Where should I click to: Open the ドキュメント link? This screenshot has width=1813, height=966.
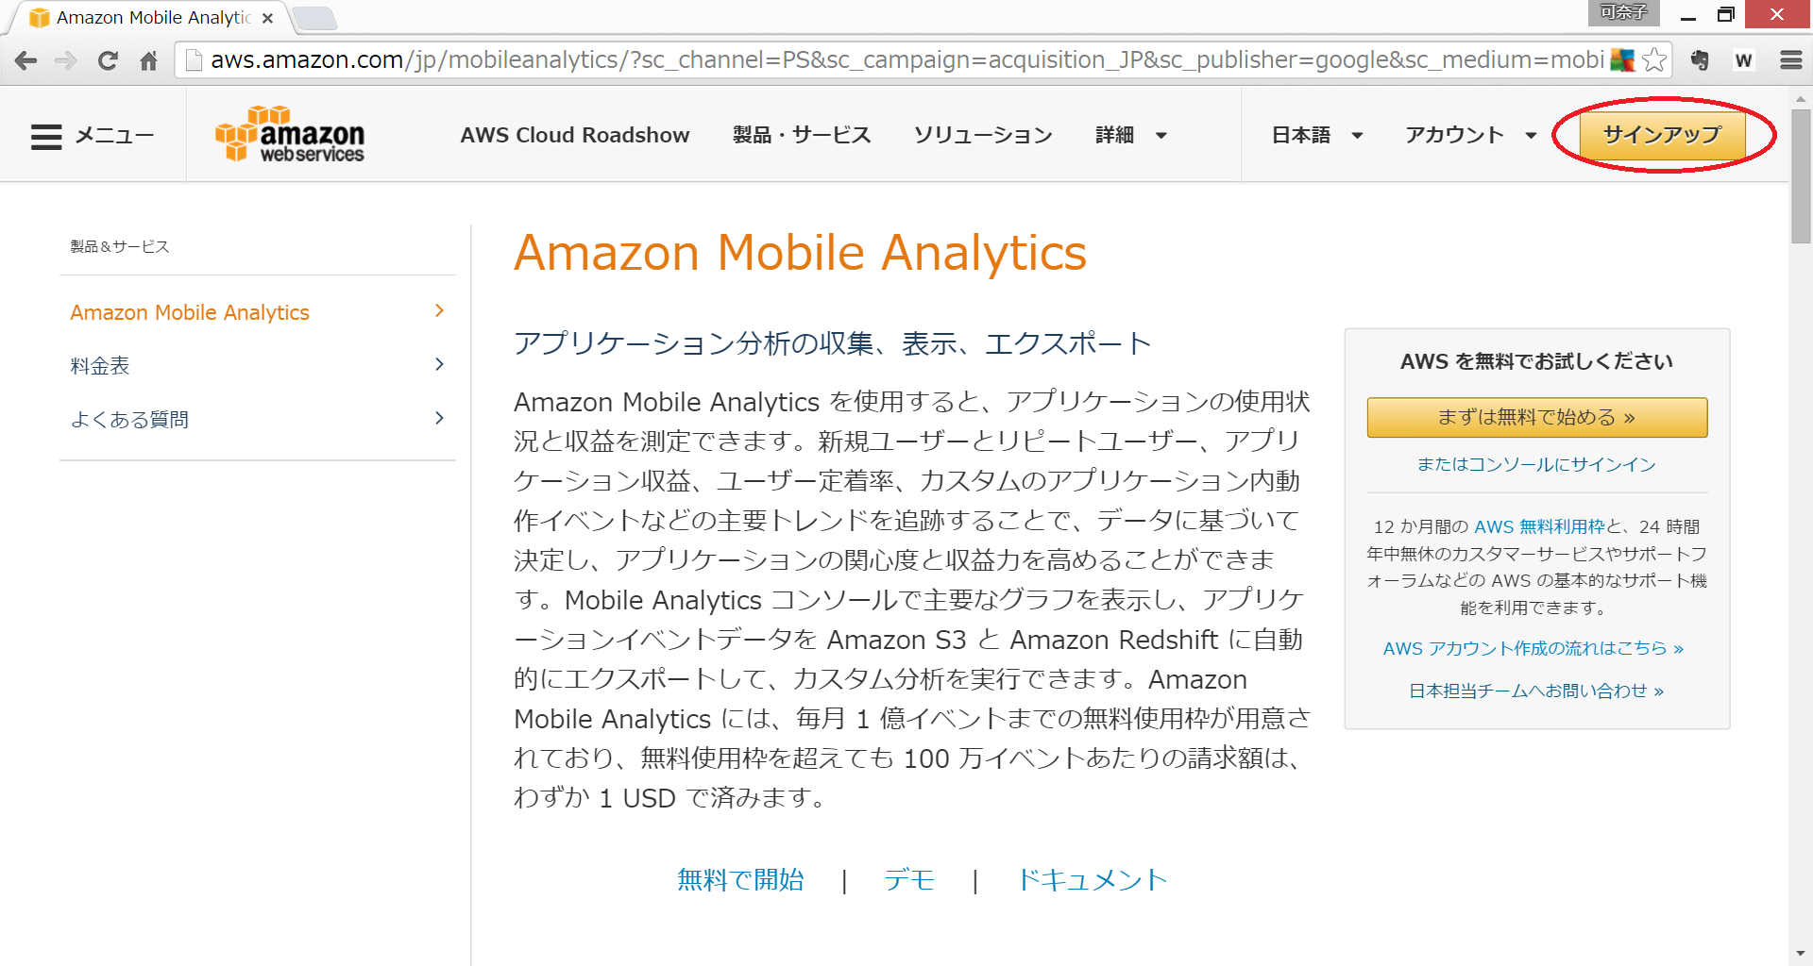tap(1092, 880)
